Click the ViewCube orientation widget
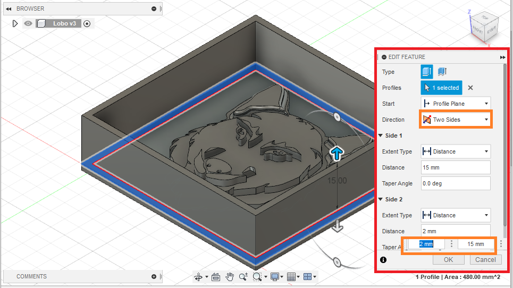 (484, 27)
